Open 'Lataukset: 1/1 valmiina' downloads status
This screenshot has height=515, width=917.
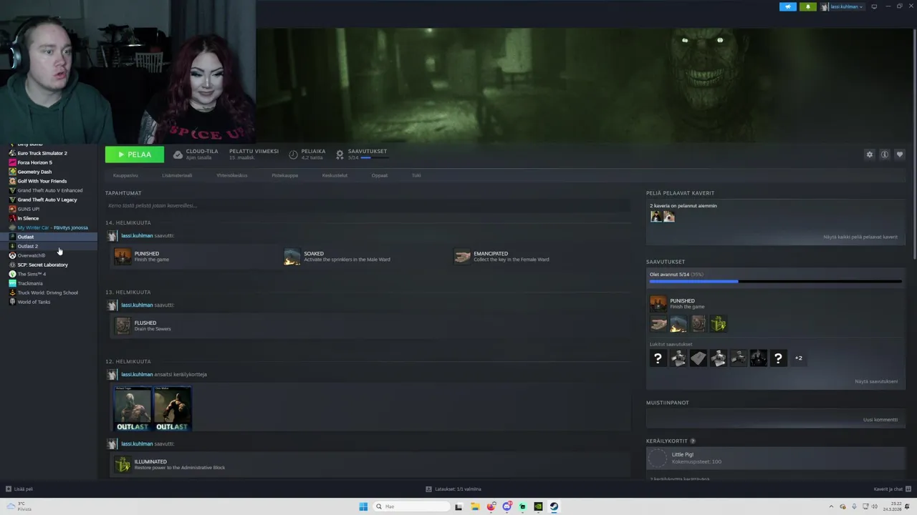click(453, 489)
